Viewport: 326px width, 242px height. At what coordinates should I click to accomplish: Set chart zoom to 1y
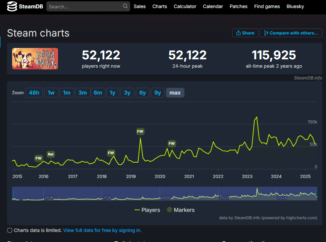[x=113, y=93]
